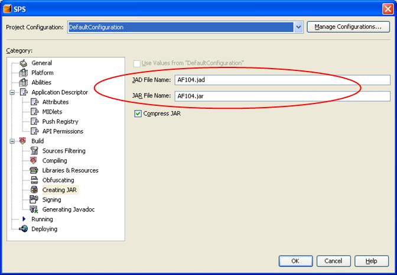This screenshot has width=397, height=275.
Task: Click the Generating Javadoc icon
Action: click(34, 209)
